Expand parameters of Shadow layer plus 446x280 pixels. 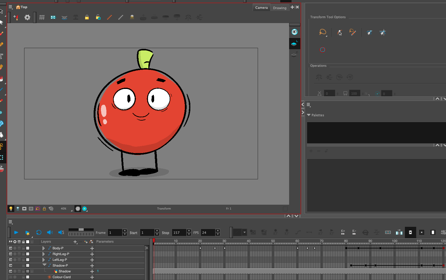point(92,271)
